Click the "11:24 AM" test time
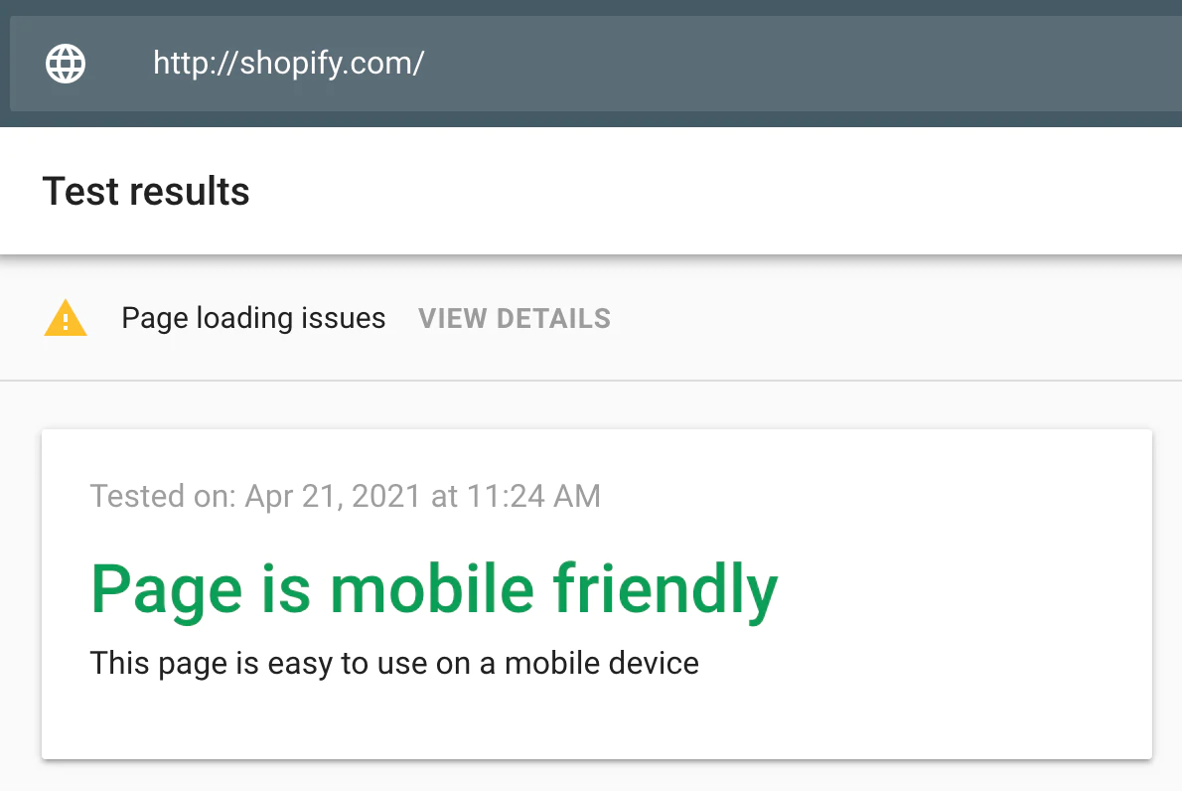1182x791 pixels. pos(536,495)
